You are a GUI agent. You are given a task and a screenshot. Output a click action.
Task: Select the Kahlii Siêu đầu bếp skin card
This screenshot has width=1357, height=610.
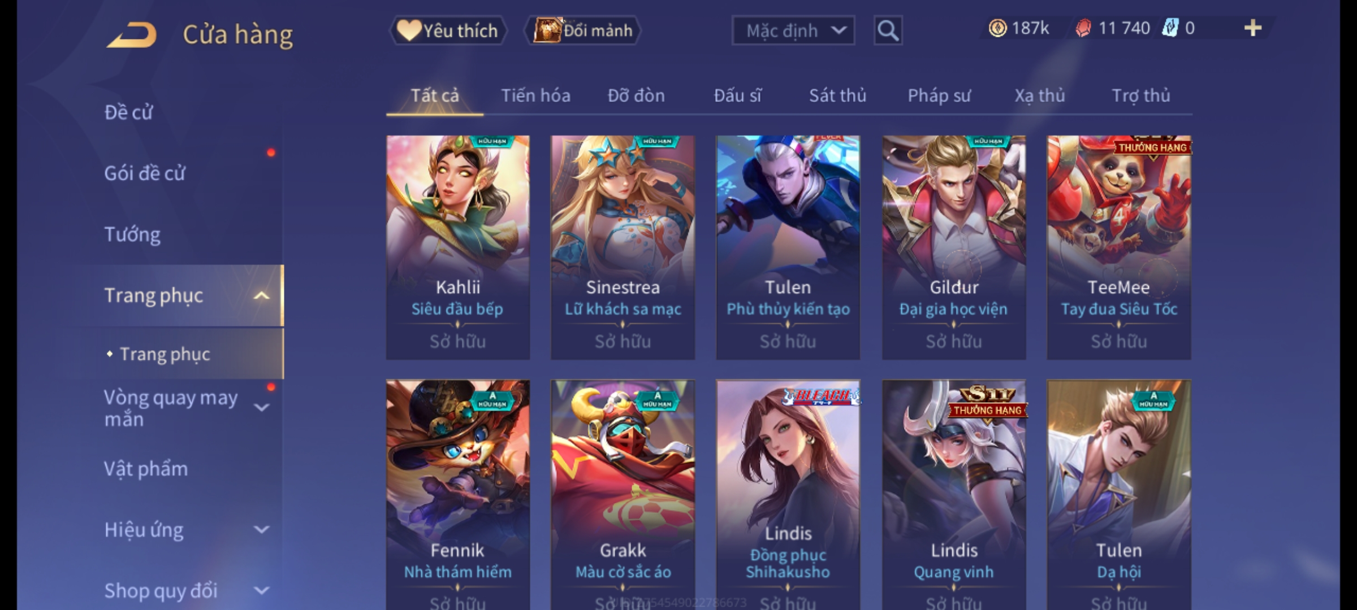tap(458, 247)
